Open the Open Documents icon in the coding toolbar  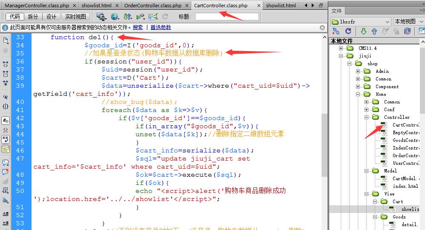[x=6, y=40]
